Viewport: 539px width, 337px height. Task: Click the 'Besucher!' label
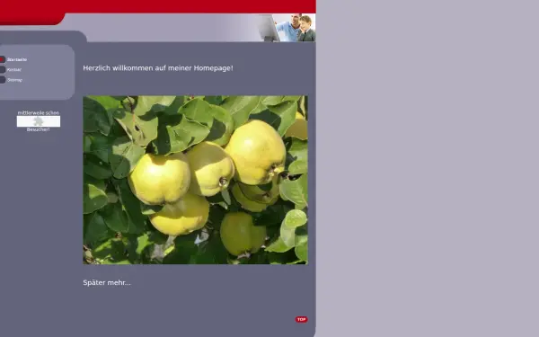tap(38, 129)
